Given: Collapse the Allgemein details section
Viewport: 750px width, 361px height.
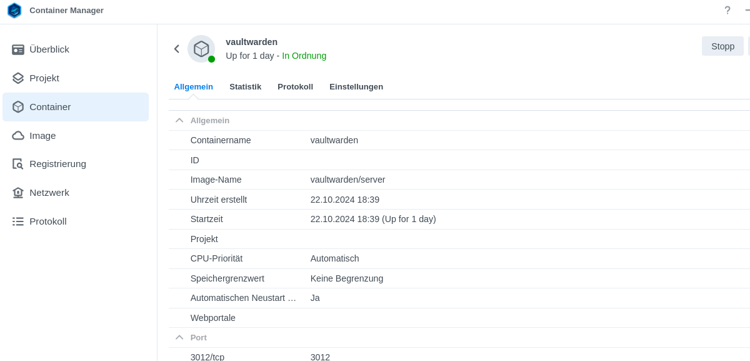Looking at the screenshot, I should click(x=179, y=119).
